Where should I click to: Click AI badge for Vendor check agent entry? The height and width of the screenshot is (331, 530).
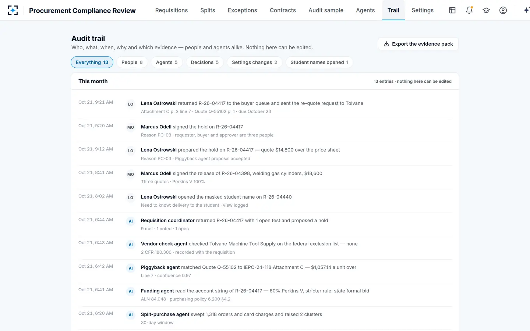click(x=131, y=245)
